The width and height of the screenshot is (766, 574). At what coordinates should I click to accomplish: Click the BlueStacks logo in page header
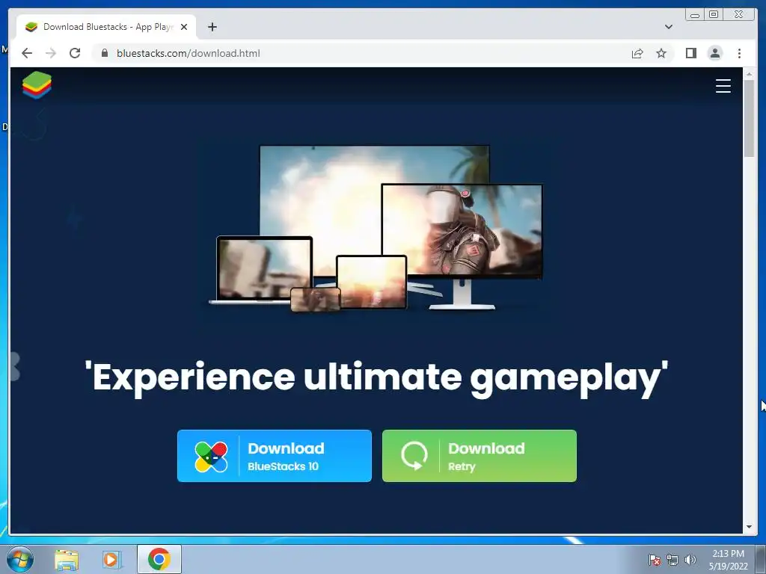click(x=37, y=85)
